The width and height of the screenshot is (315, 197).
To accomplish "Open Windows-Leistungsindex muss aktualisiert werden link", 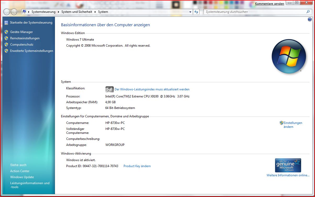I will click(x=152, y=89).
